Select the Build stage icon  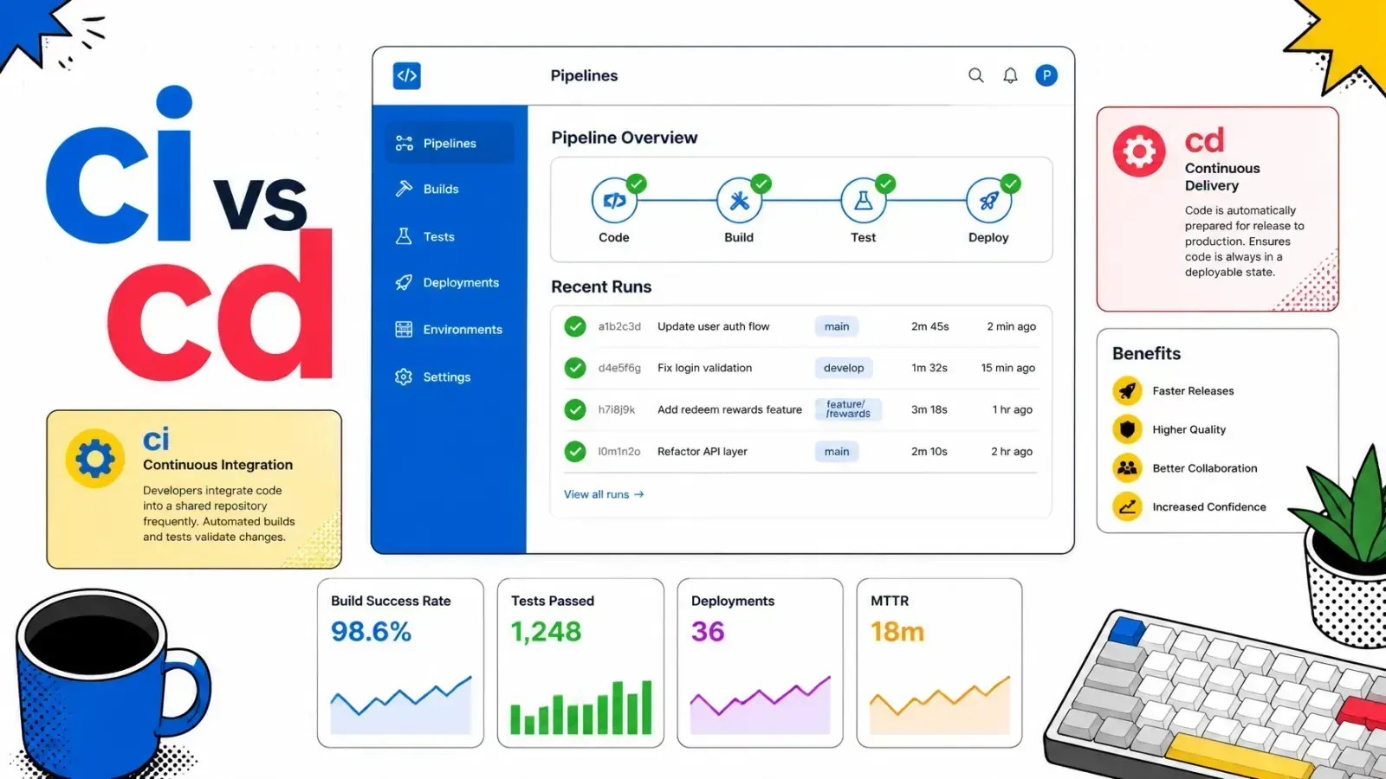tap(739, 201)
